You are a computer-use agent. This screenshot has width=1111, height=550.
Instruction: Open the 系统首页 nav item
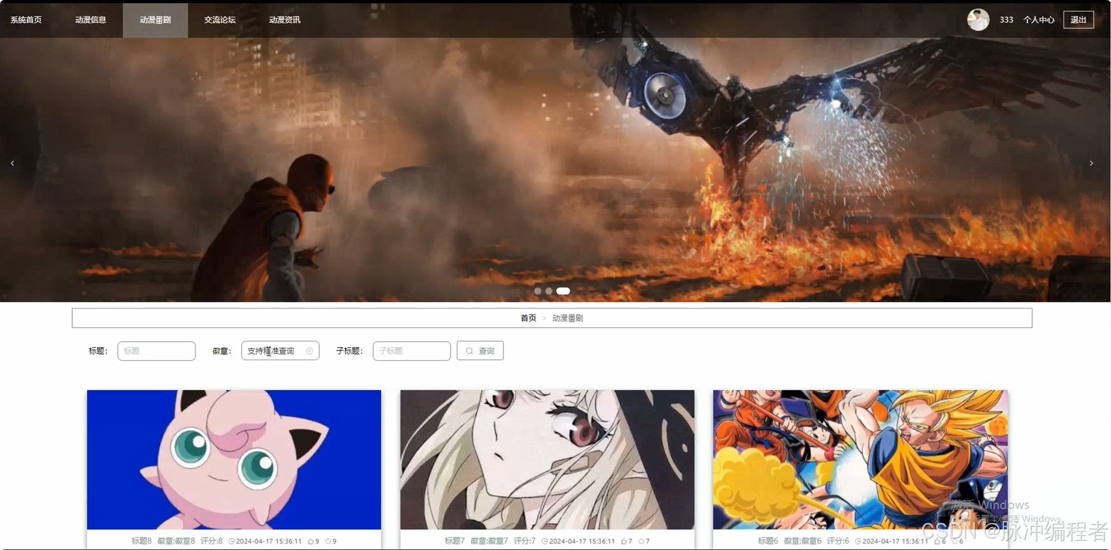pyautogui.click(x=26, y=20)
